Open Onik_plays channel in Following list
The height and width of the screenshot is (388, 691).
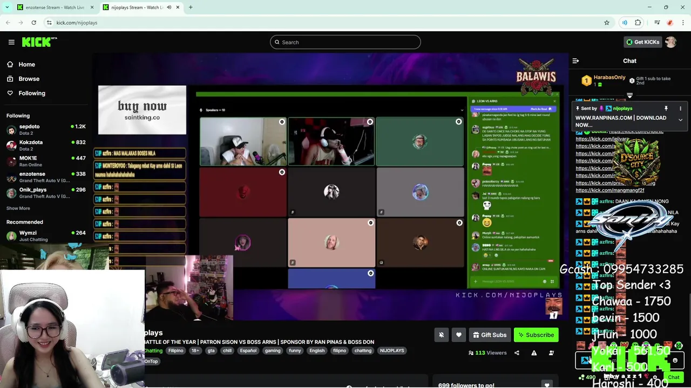(x=46, y=192)
